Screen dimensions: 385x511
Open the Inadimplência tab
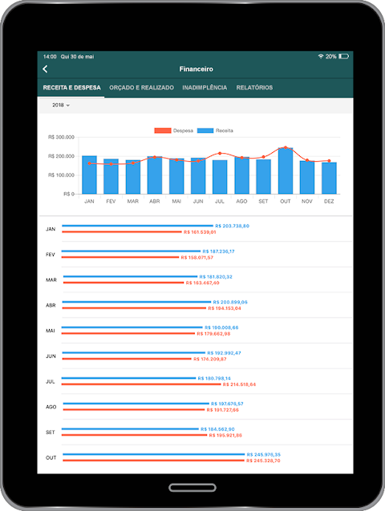(x=205, y=87)
